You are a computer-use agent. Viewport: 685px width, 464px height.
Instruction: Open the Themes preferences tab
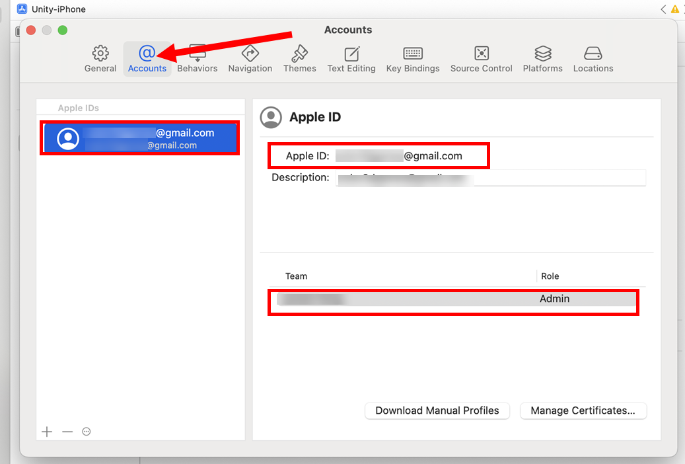pyautogui.click(x=300, y=59)
